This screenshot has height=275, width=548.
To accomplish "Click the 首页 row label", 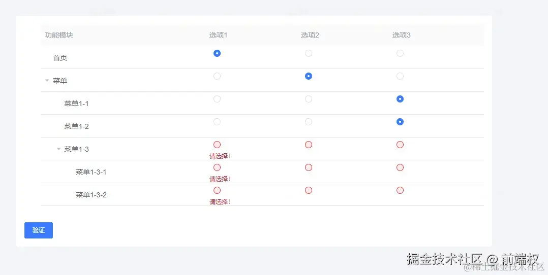I will click(60, 58).
